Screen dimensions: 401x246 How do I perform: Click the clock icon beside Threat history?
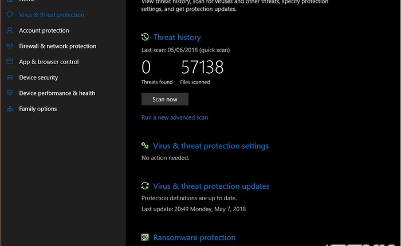click(145, 37)
